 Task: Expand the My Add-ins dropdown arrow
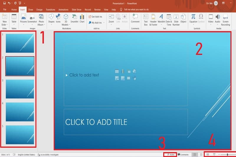[104, 23]
